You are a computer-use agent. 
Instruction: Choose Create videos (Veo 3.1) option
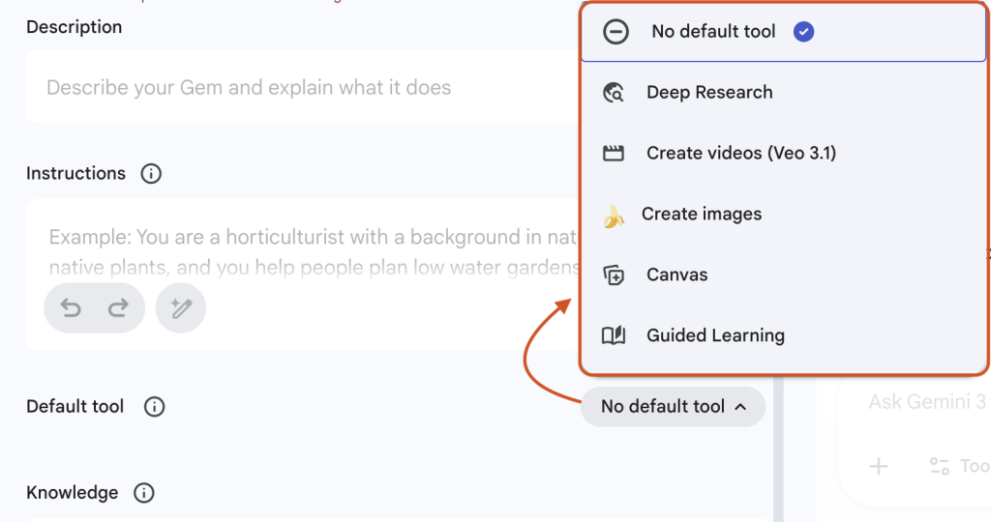pos(740,154)
